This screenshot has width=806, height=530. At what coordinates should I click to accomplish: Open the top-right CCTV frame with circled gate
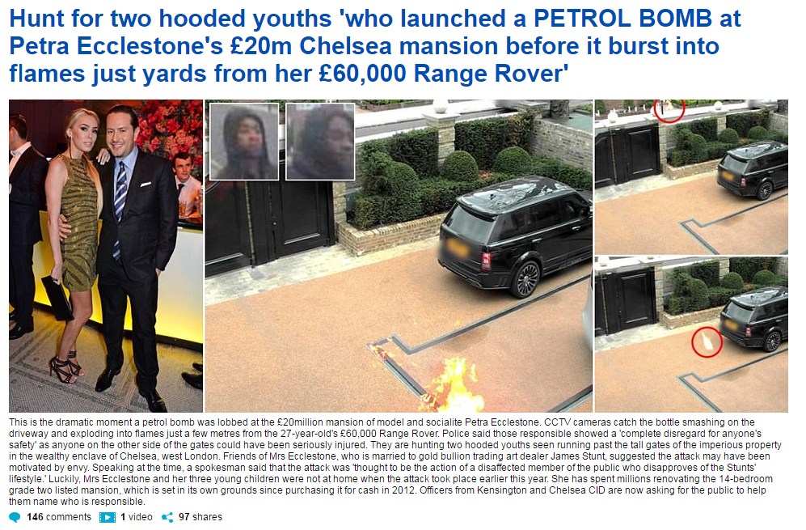click(691, 176)
